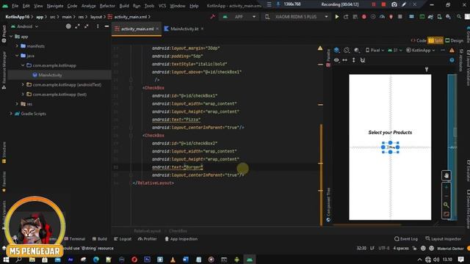Switch editor to Split view

(435, 40)
